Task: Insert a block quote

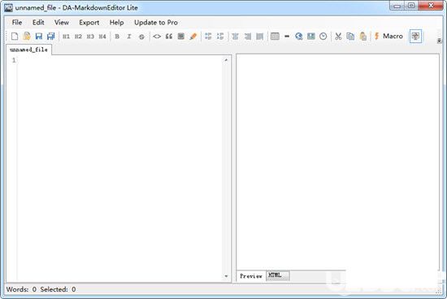Action: 169,37
